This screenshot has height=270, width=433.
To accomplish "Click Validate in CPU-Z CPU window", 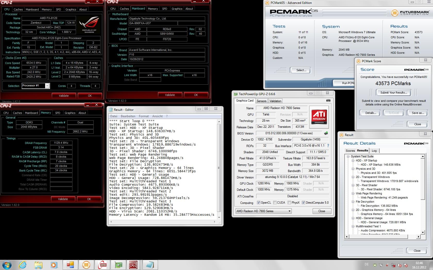I will coord(64,95).
